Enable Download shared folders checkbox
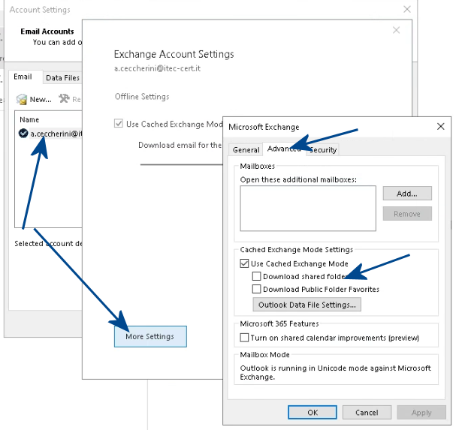The height and width of the screenshot is (430, 462). 256,276
